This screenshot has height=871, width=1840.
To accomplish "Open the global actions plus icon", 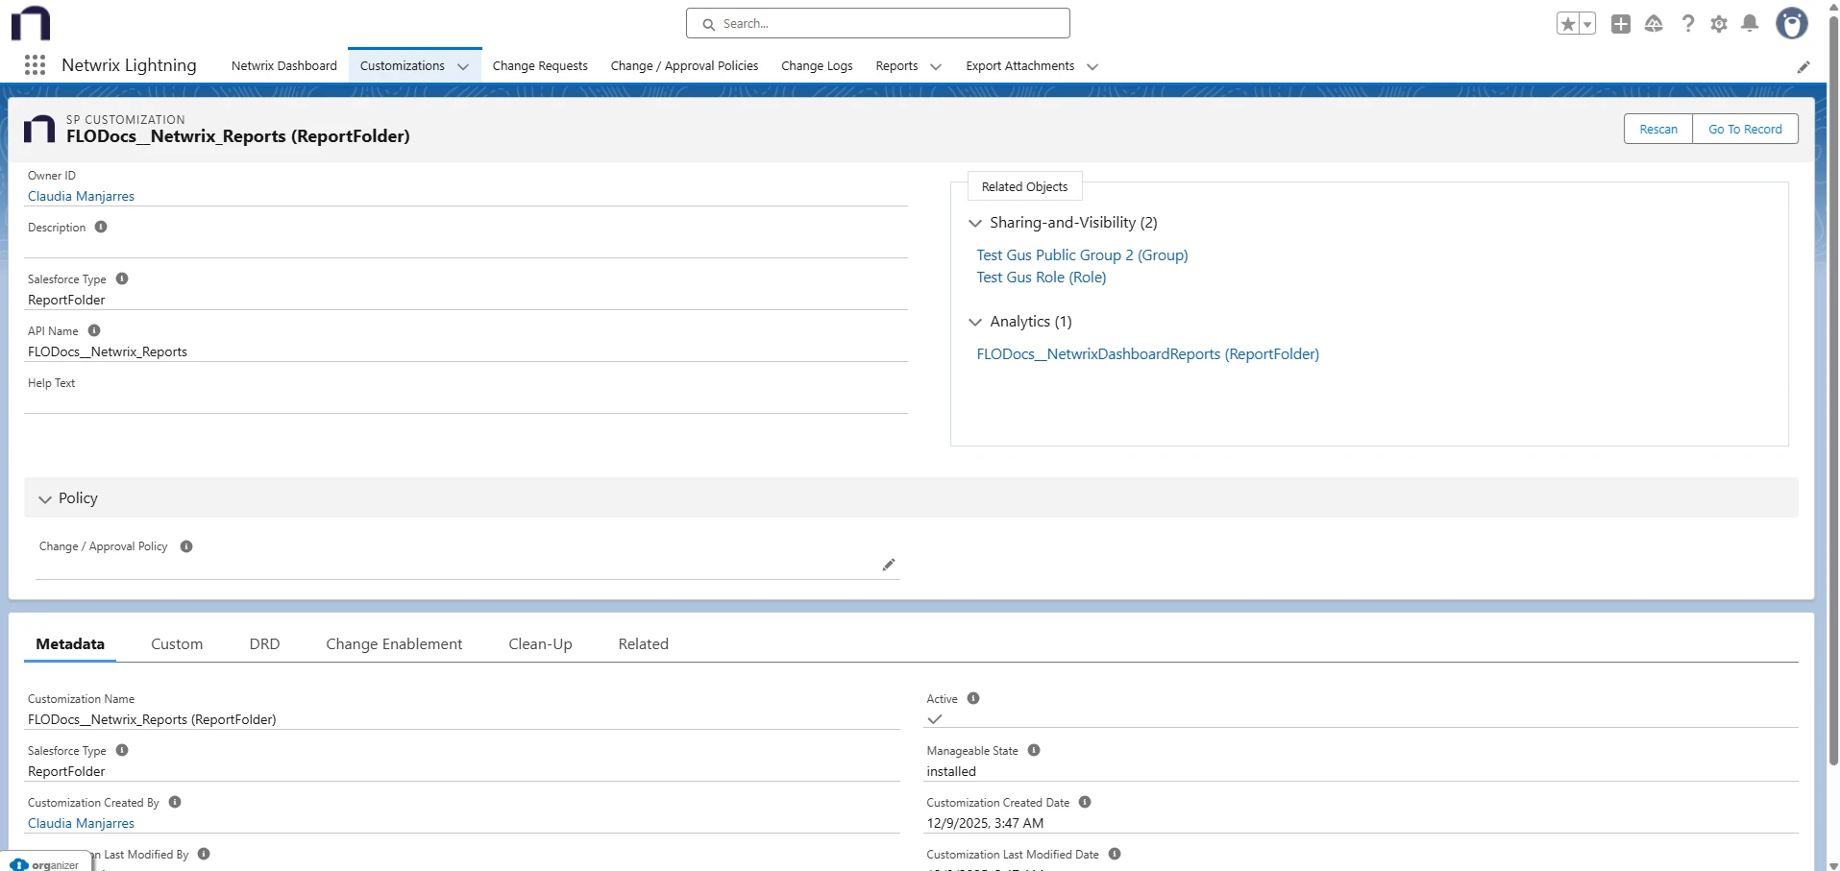I will [1621, 24].
